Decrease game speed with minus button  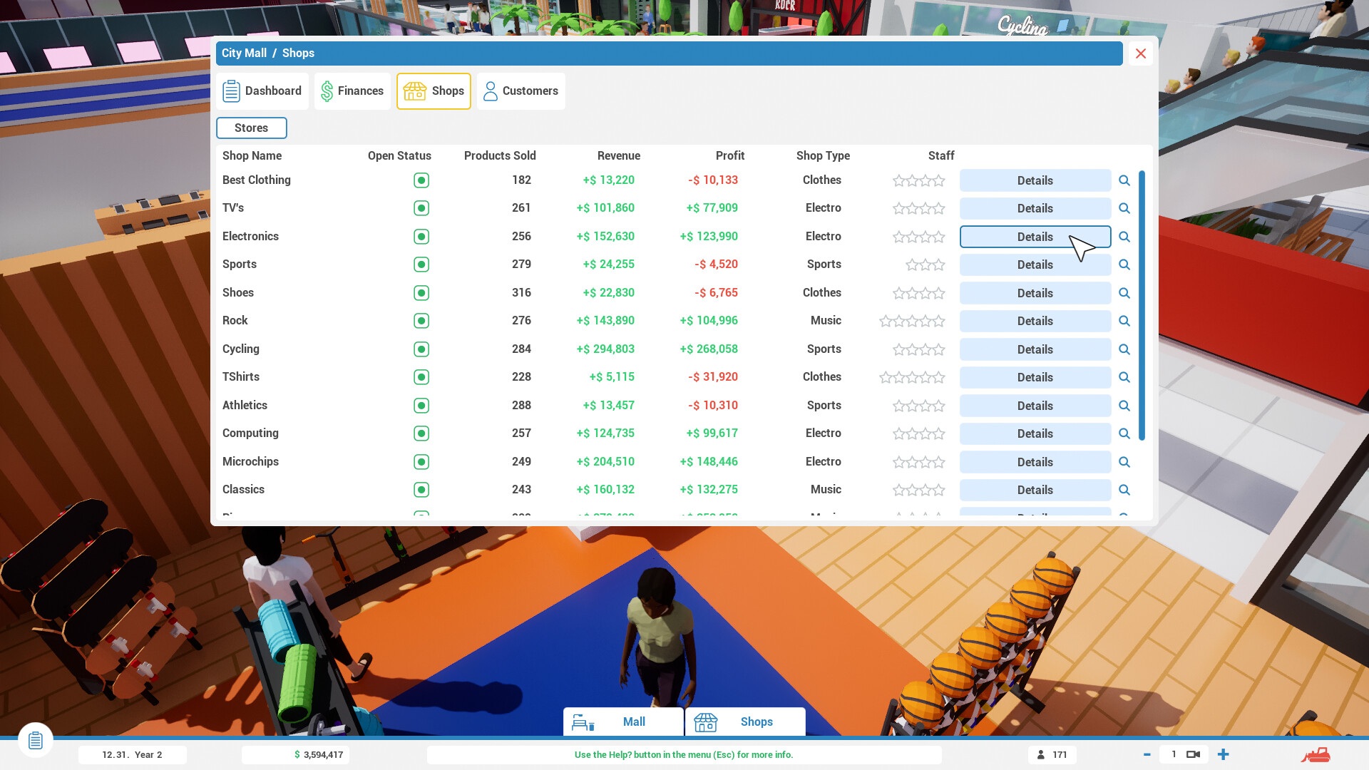(x=1147, y=754)
